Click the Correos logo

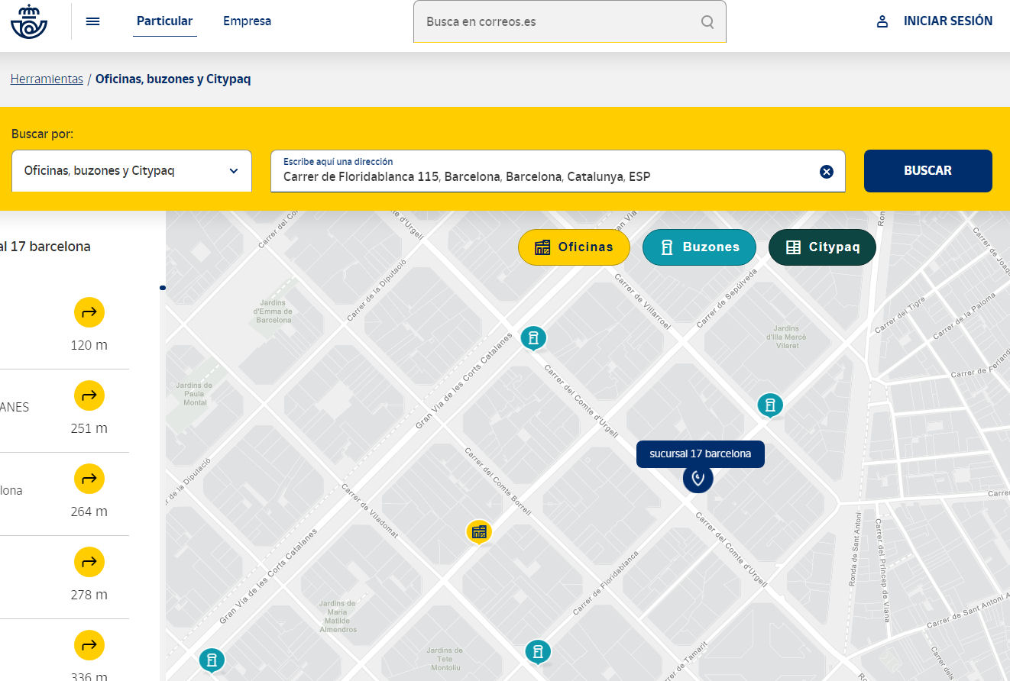(x=29, y=21)
